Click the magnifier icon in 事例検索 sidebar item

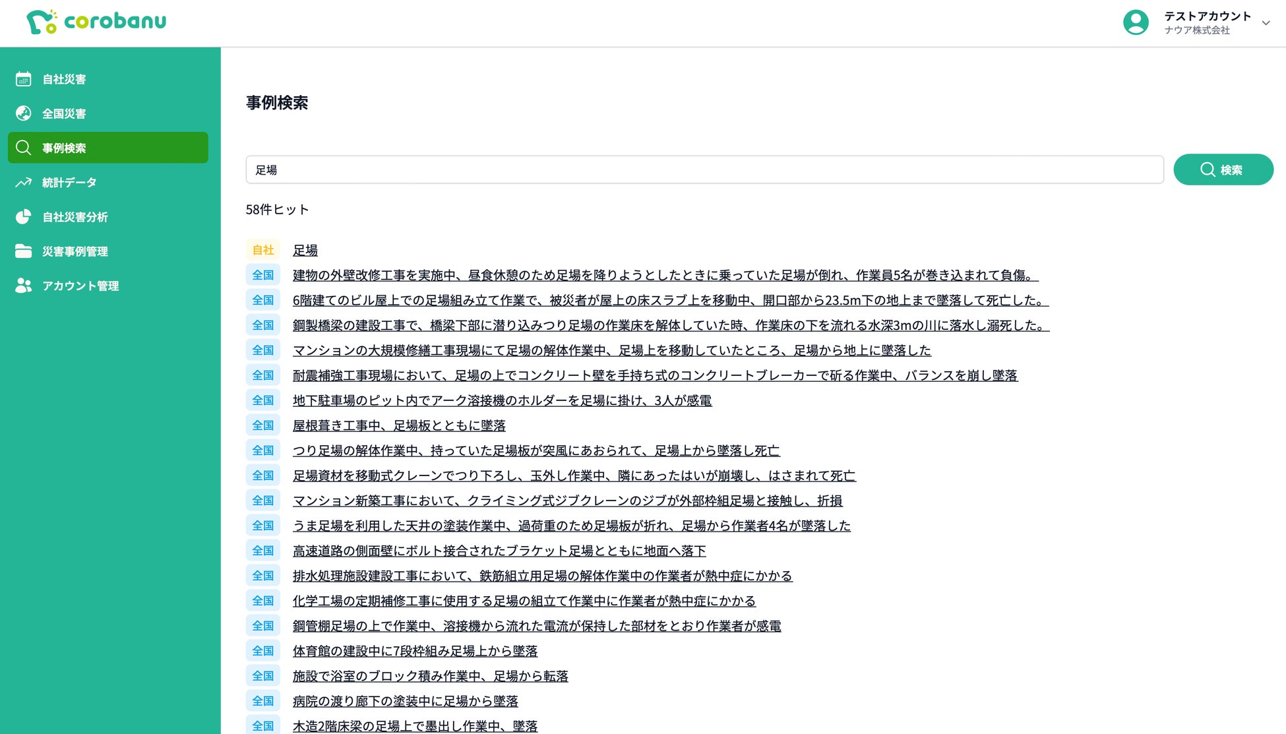pyautogui.click(x=24, y=148)
